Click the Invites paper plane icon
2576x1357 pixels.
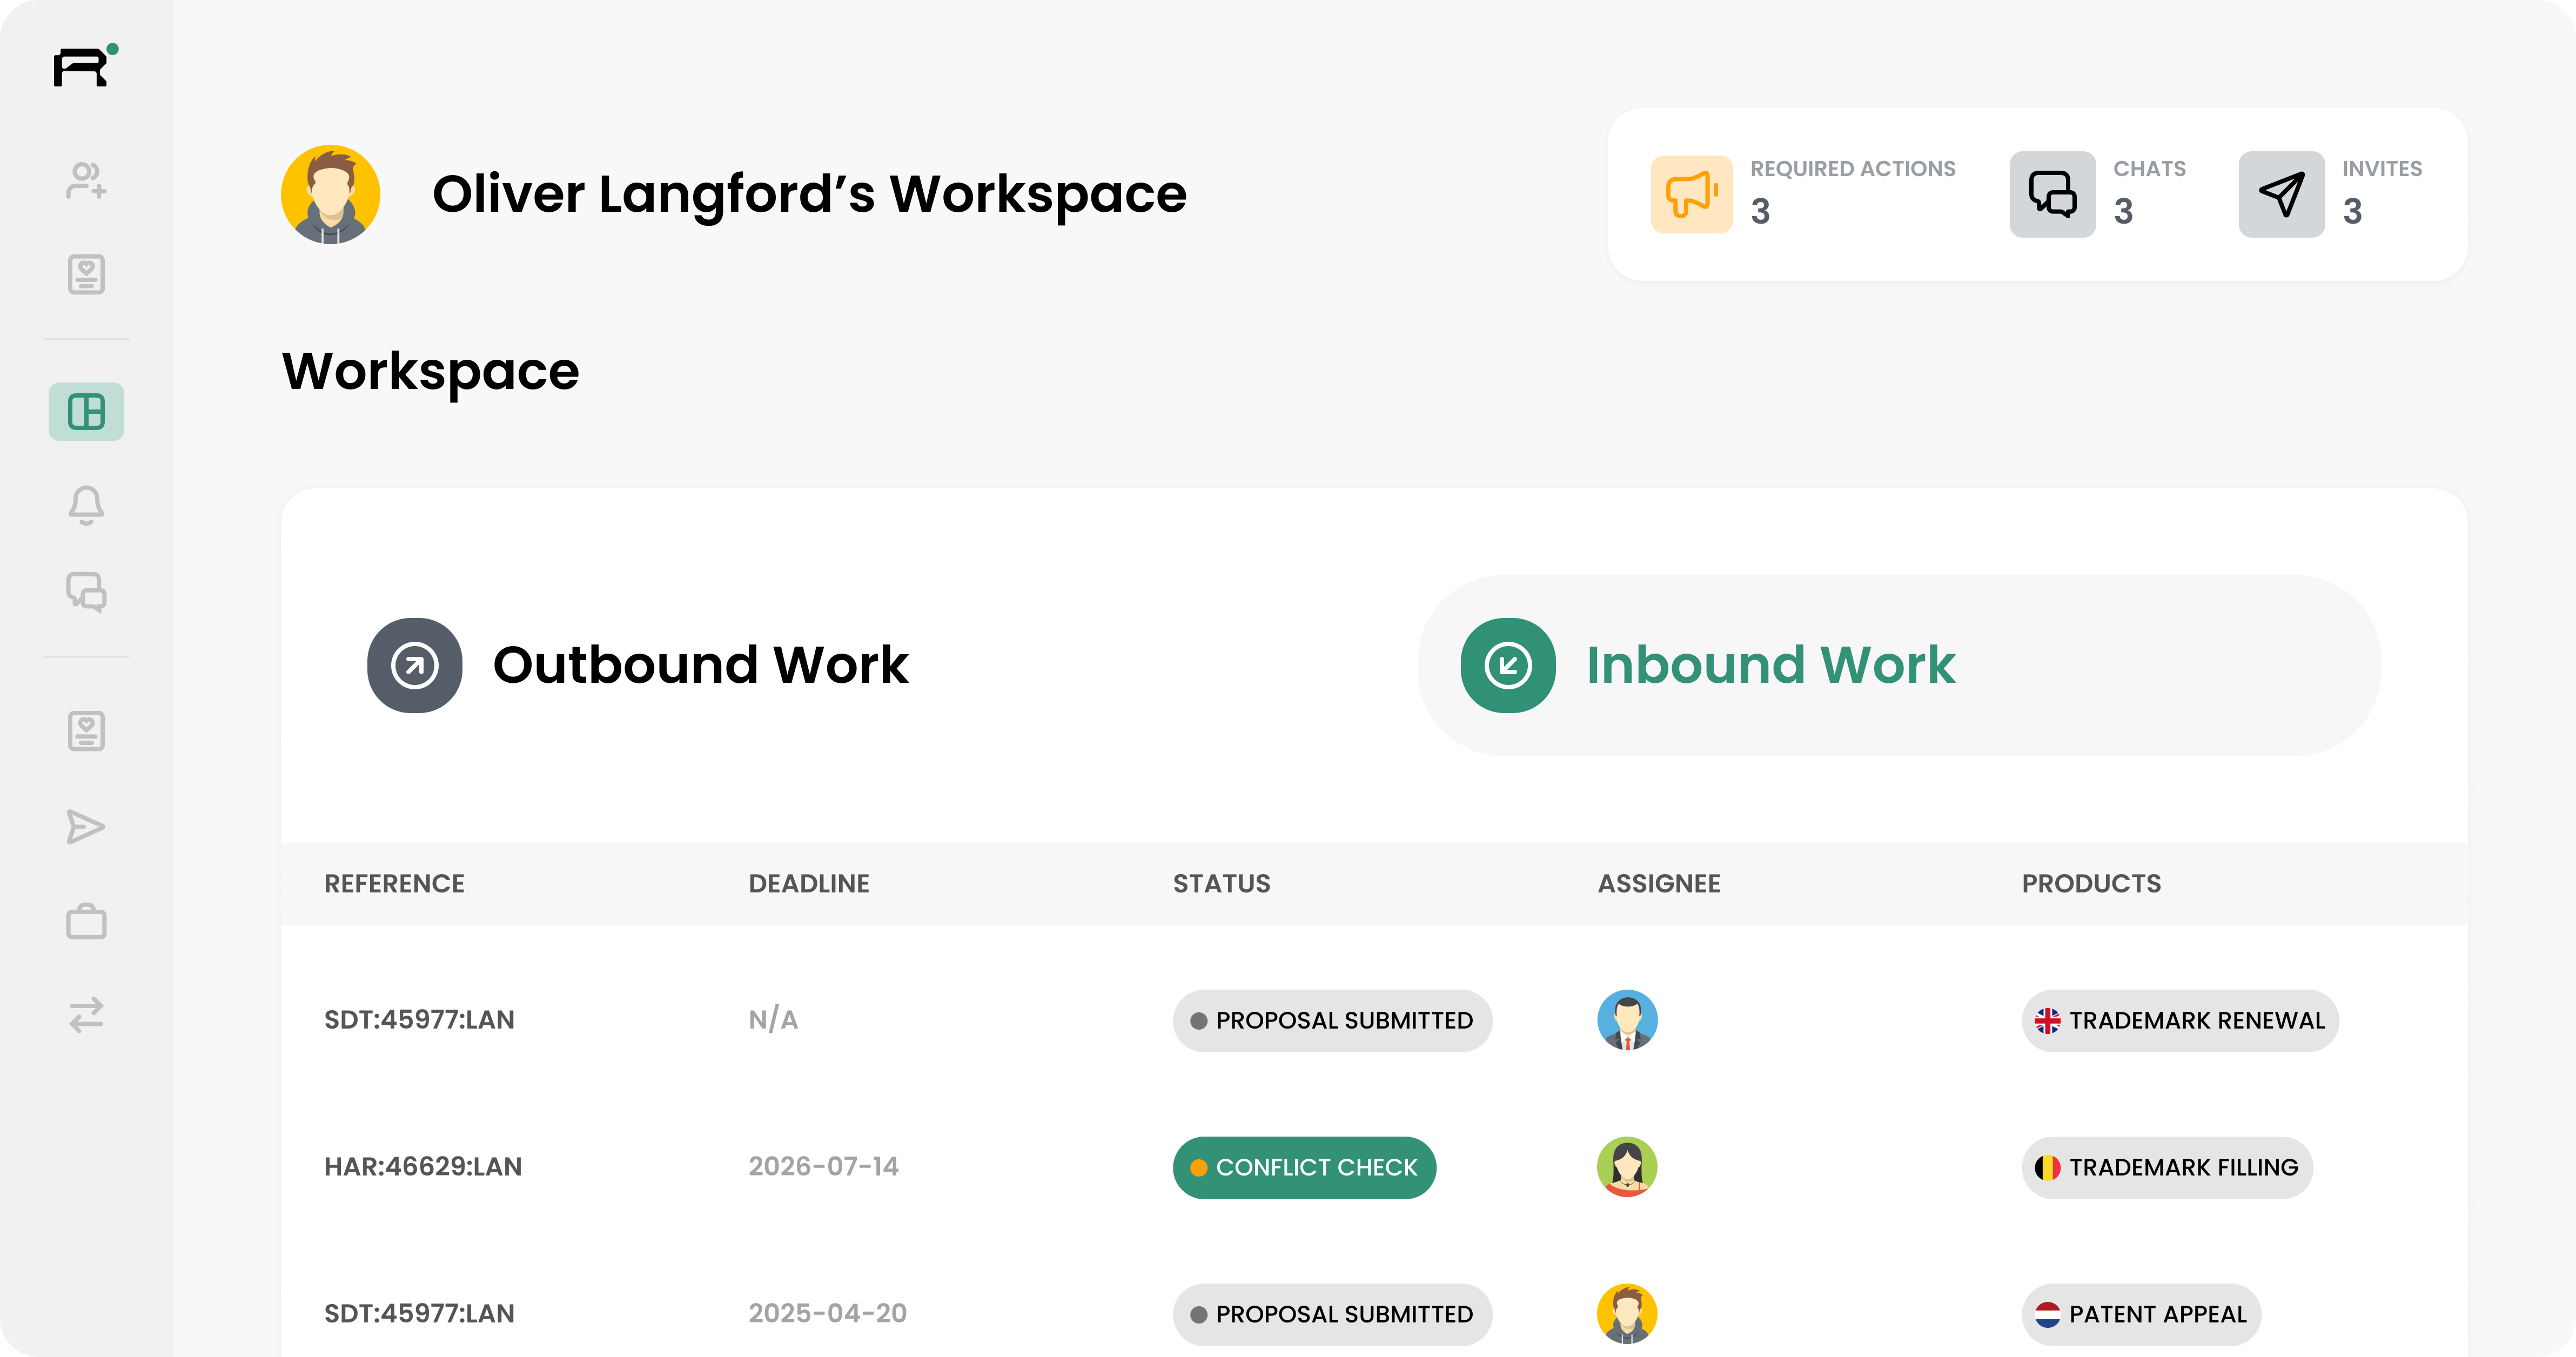[2281, 194]
